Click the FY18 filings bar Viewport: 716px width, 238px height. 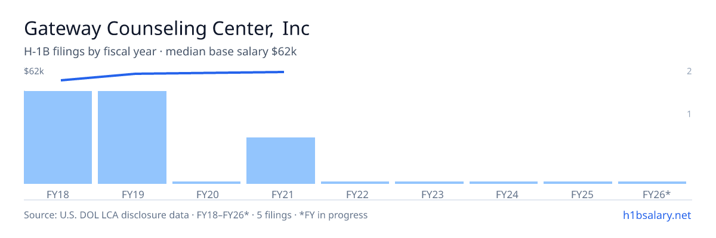58,137
